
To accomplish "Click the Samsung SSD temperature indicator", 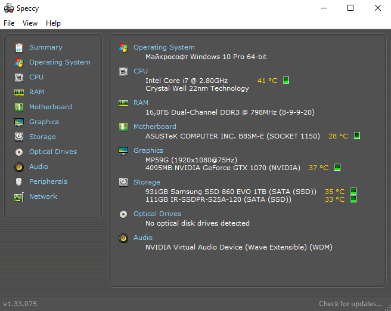I will [353, 192].
